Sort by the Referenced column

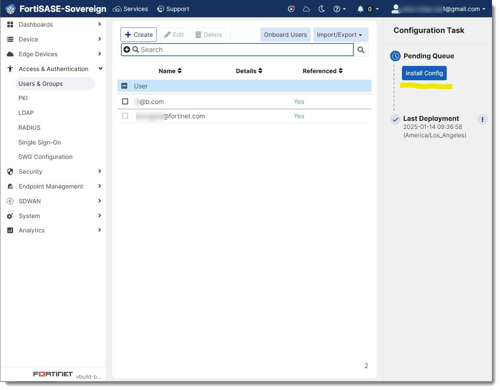click(x=322, y=71)
